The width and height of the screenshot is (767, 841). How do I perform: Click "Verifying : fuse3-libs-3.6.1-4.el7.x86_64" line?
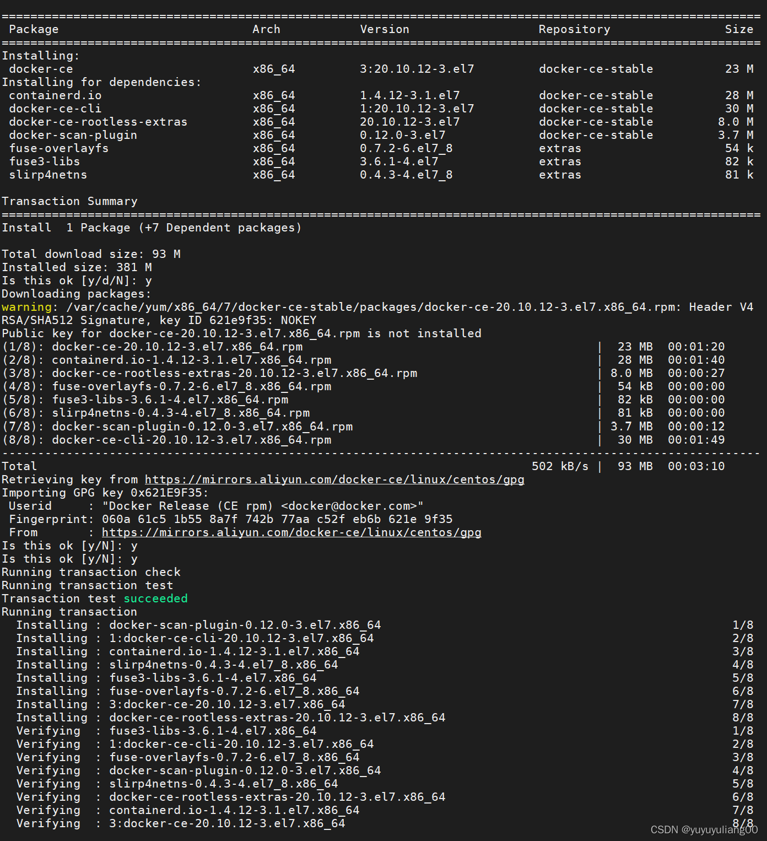coord(385,731)
